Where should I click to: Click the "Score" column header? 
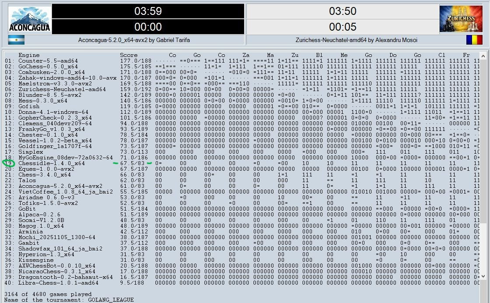129,55
